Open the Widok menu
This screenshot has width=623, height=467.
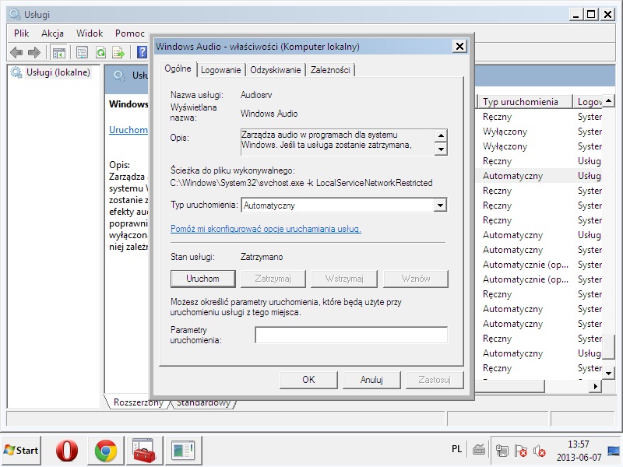click(90, 33)
